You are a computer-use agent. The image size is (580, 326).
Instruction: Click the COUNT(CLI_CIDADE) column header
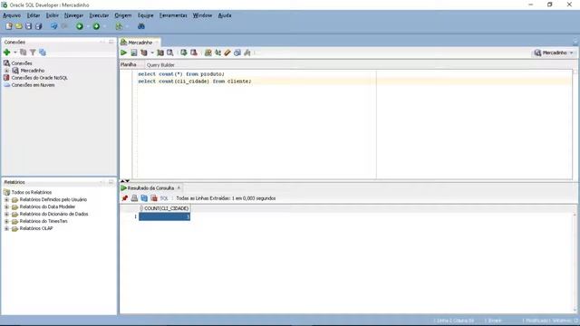pyautogui.click(x=165, y=208)
